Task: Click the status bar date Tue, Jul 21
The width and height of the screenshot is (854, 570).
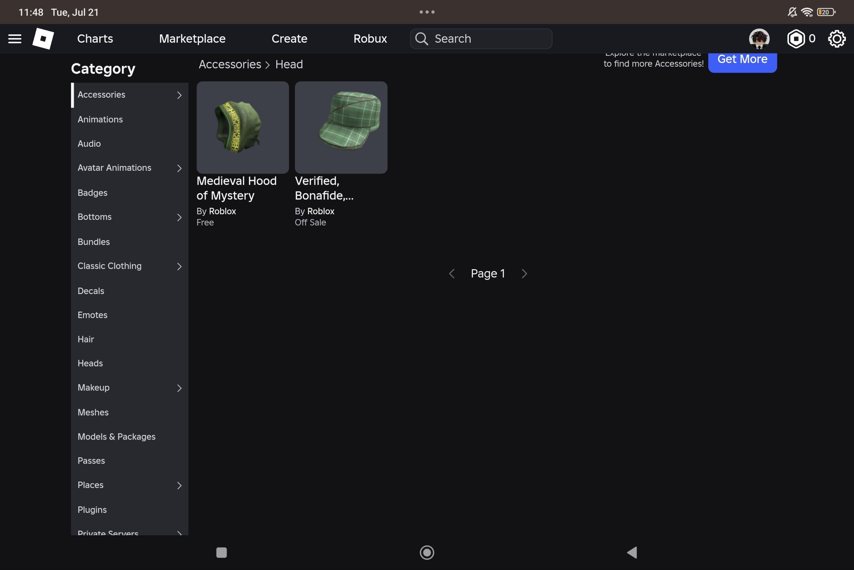Action: [75, 12]
